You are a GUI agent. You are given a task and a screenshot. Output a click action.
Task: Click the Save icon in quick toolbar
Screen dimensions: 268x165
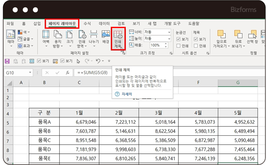click(7, 60)
